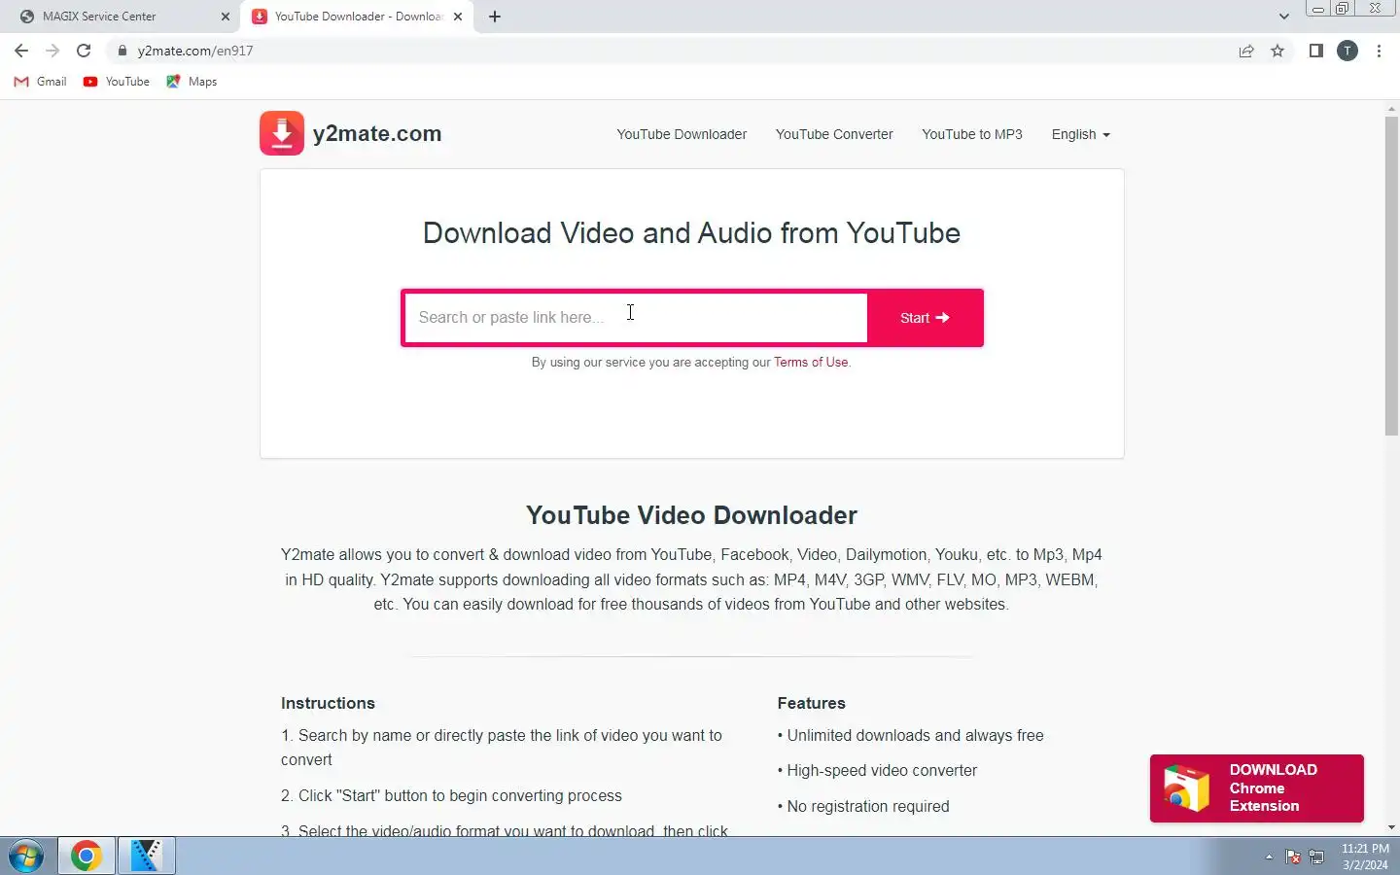
Task: Click the 'Instructions' heading text
Action: pyautogui.click(x=328, y=703)
